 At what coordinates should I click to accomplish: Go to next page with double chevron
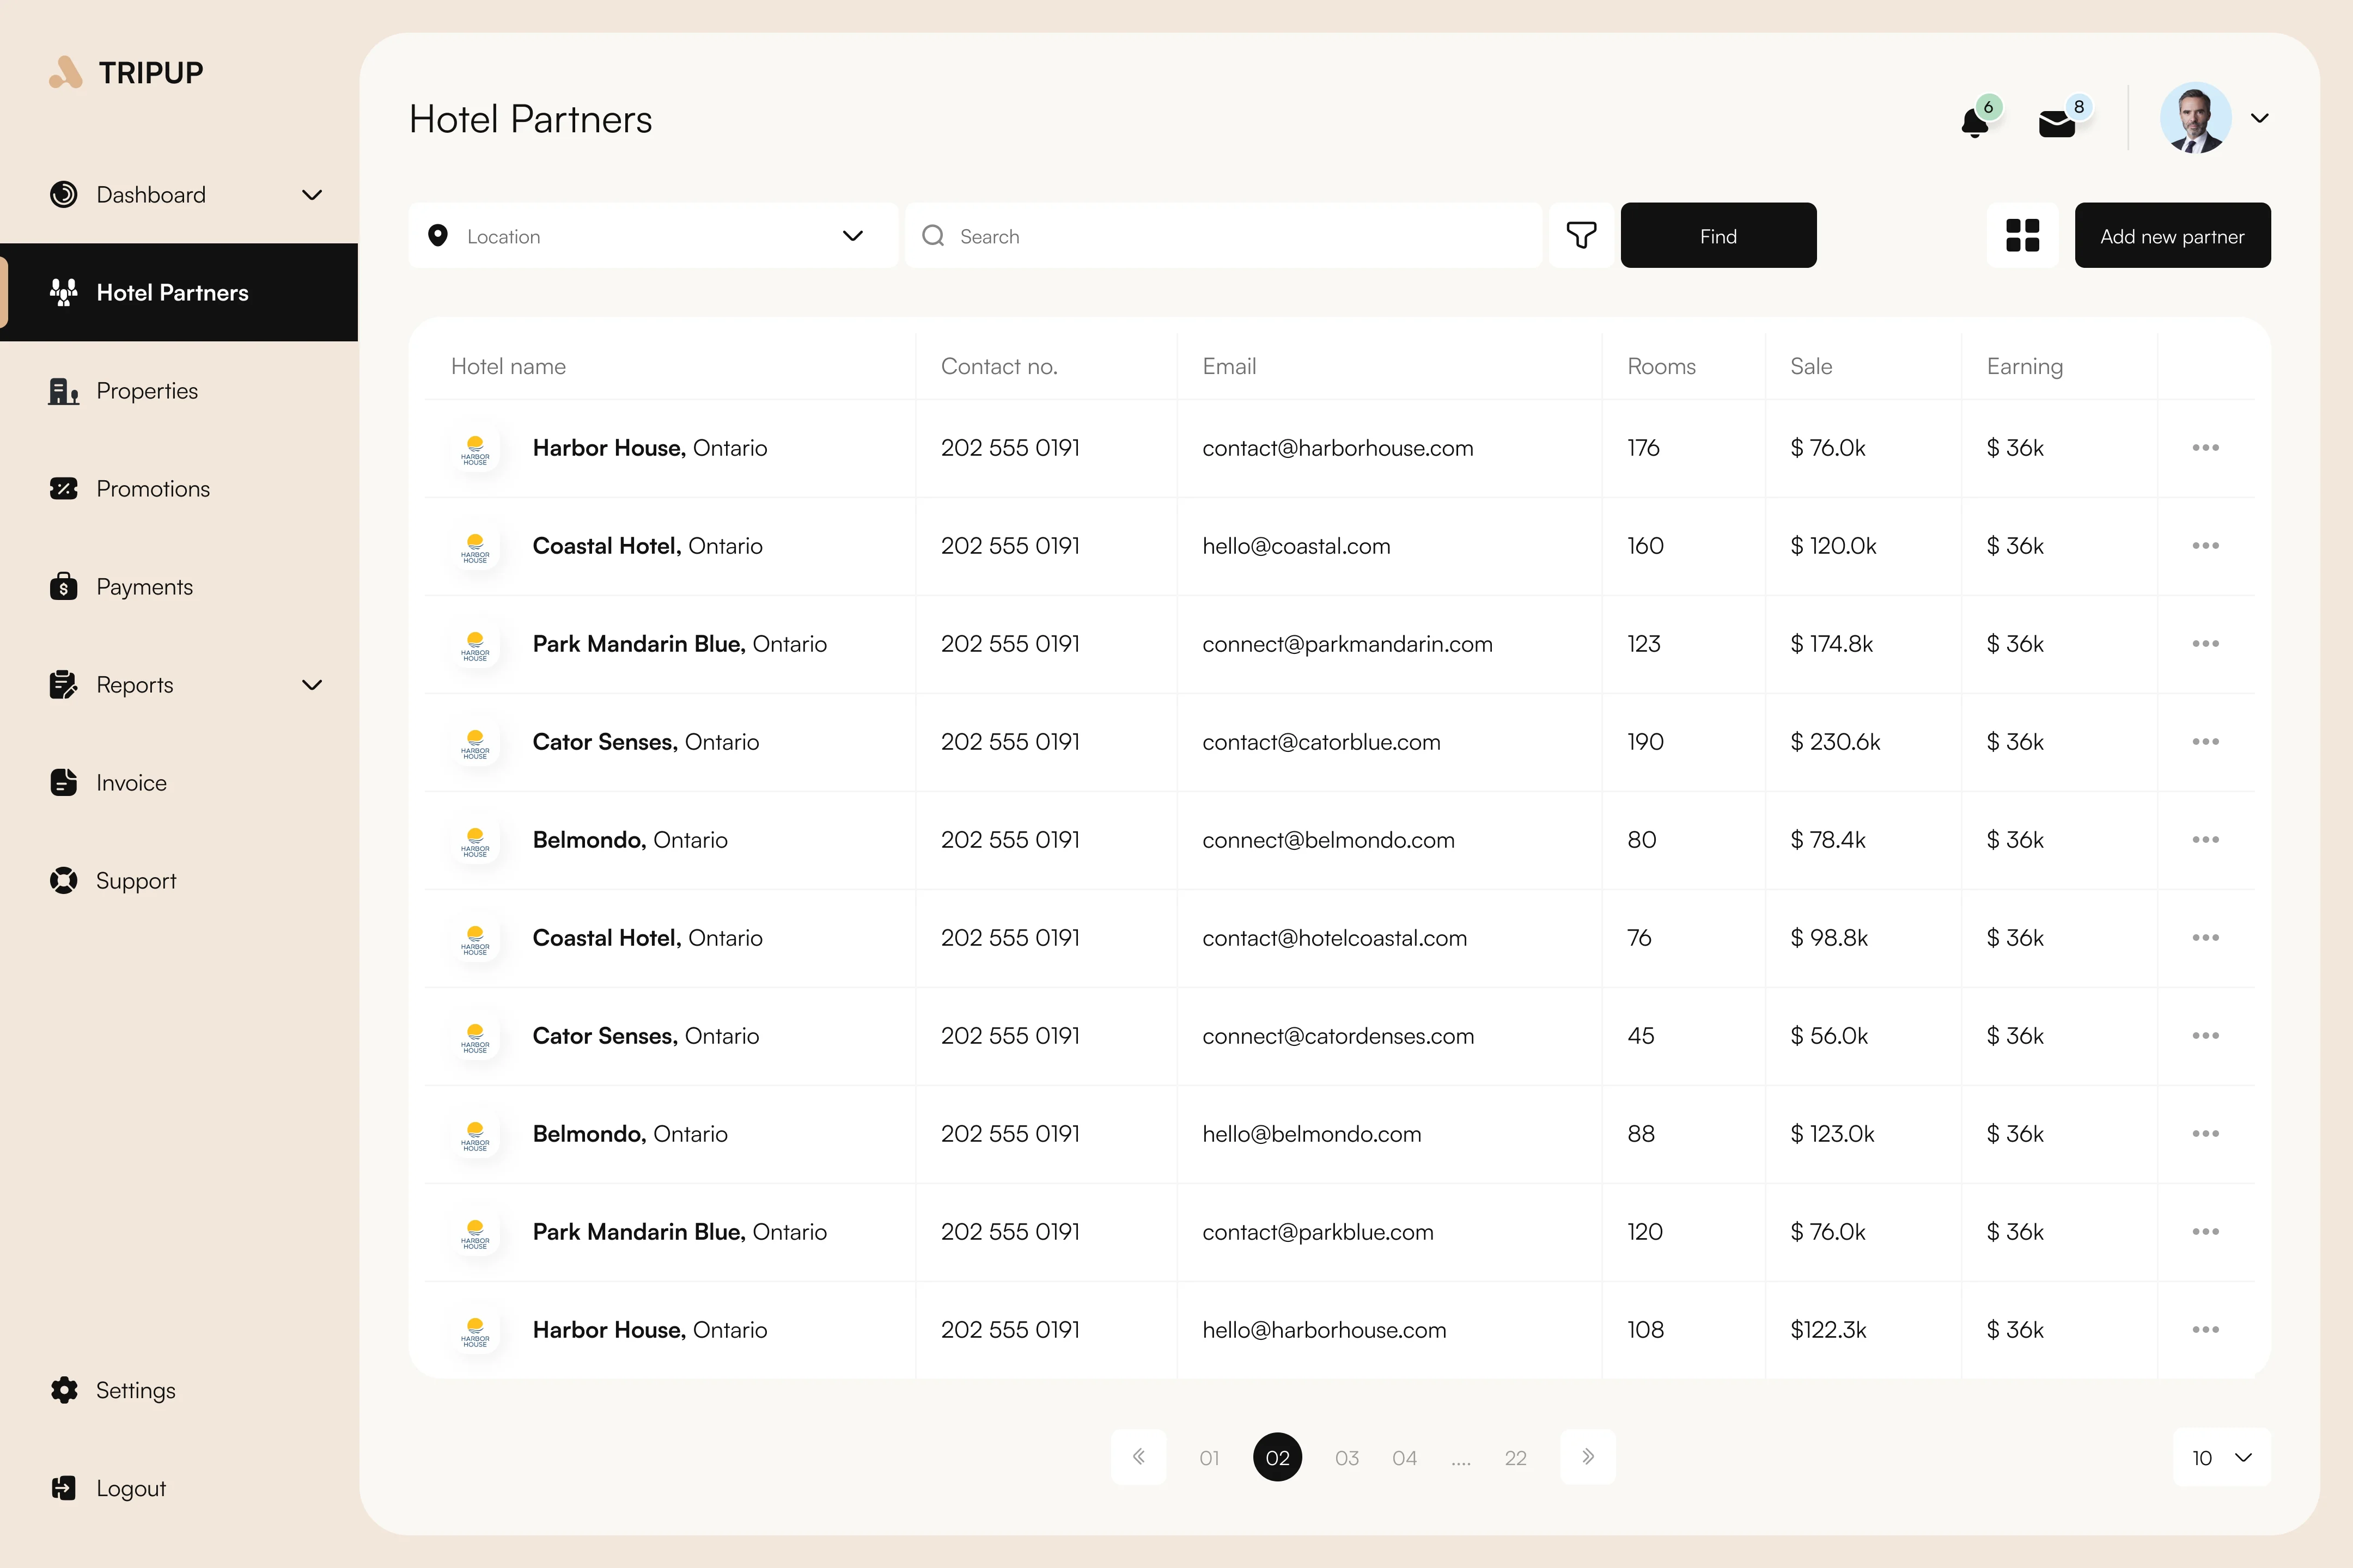tap(1588, 1457)
